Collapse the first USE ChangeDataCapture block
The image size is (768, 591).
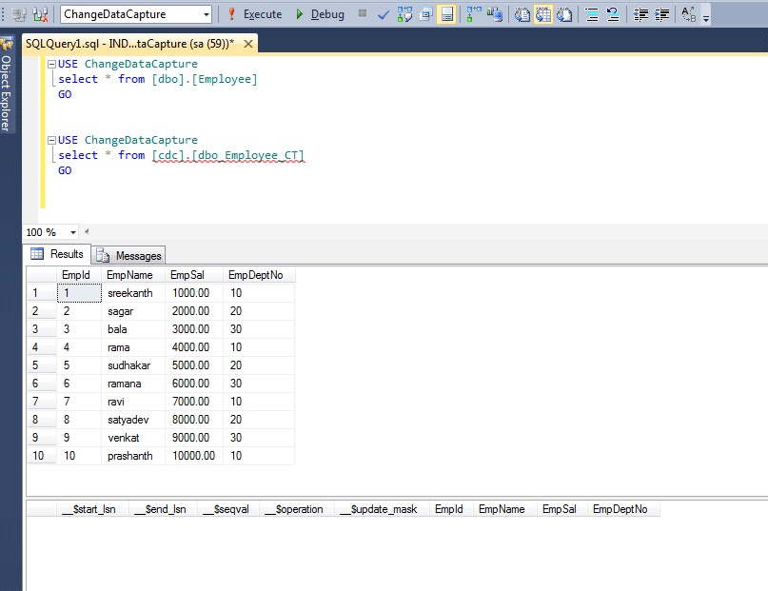(x=51, y=64)
